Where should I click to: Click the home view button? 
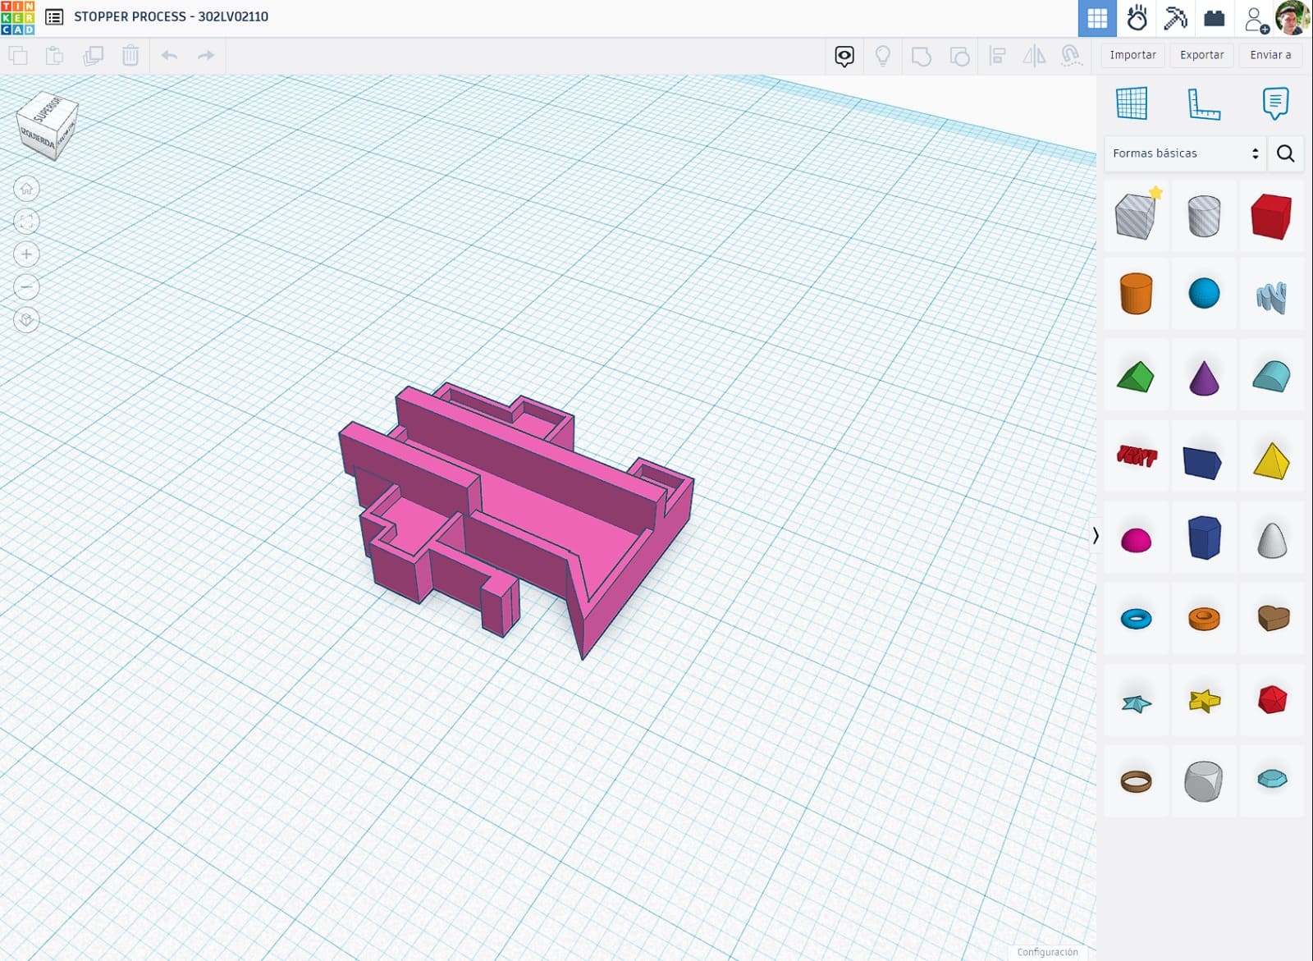pos(26,189)
